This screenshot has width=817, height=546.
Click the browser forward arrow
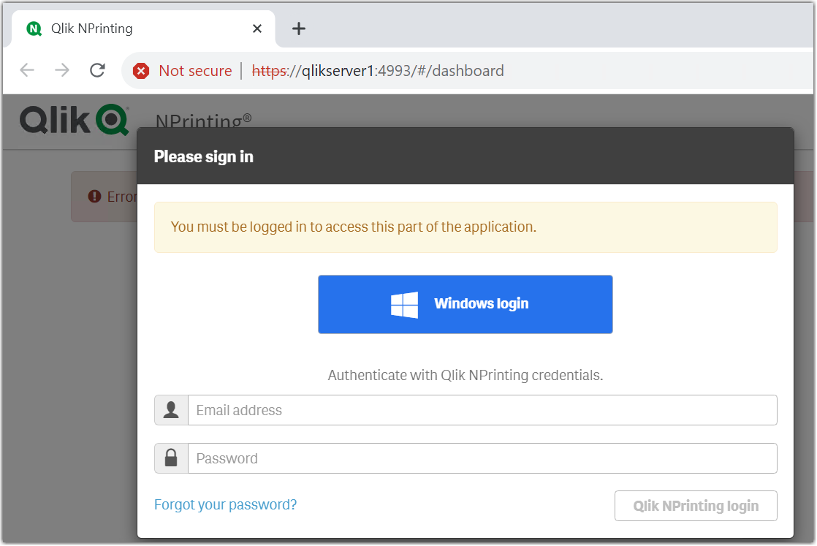[62, 70]
